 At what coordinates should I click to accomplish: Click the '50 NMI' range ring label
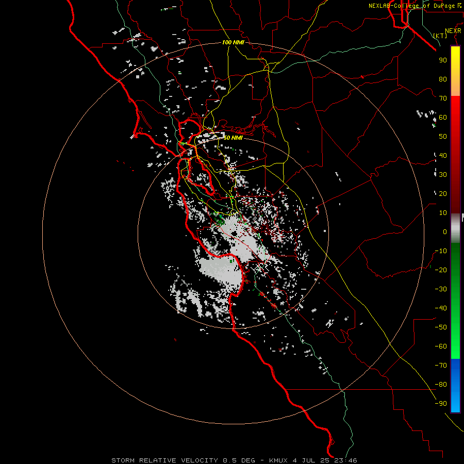click(233, 138)
